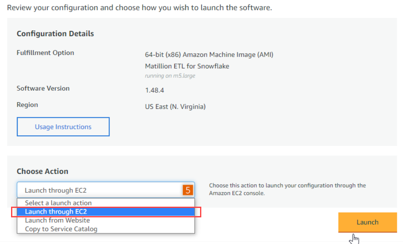This screenshot has height=244, width=403.
Task: Click the Amazon EC2 console description text
Action: click(287, 189)
